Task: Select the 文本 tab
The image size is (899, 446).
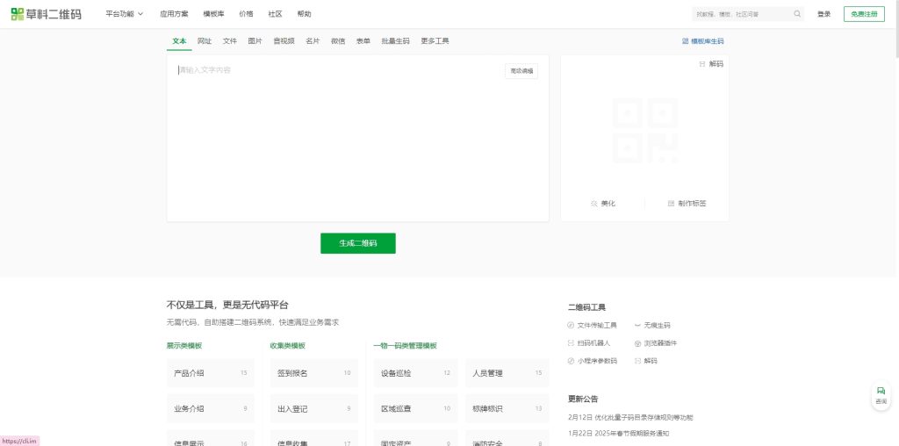Action: [x=179, y=41]
